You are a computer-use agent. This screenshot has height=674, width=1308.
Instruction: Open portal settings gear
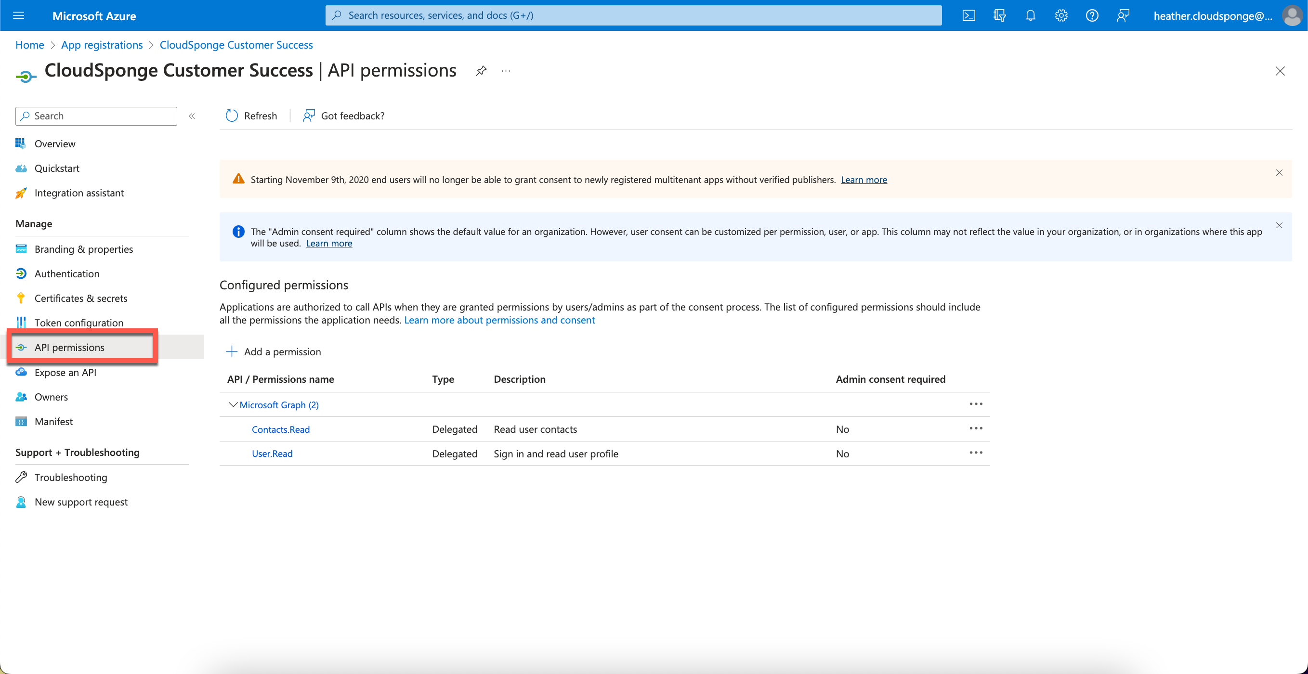click(x=1061, y=16)
